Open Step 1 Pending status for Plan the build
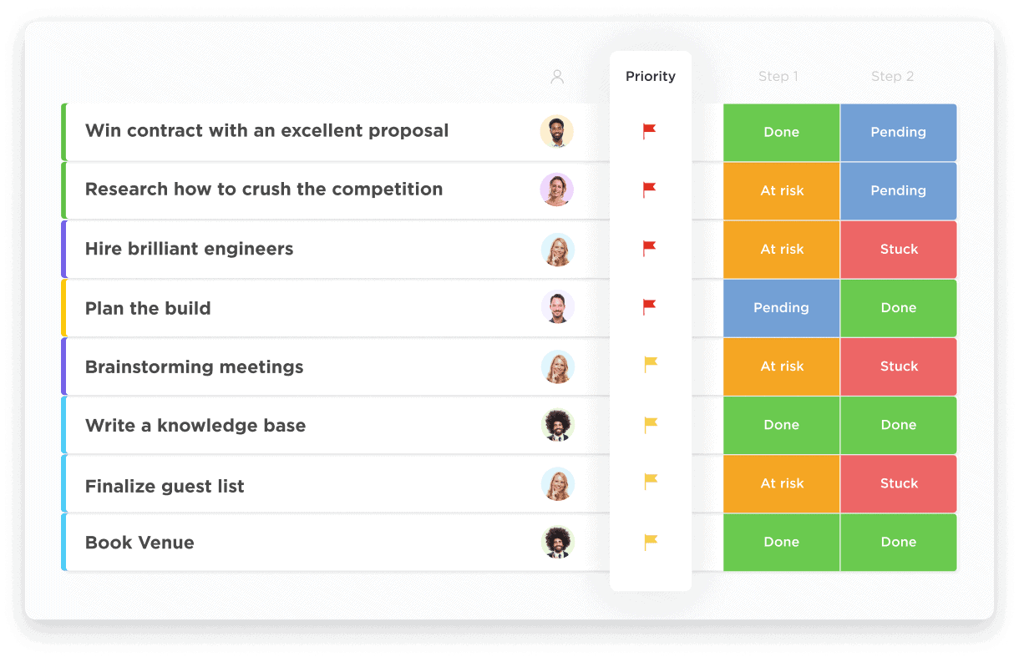This screenshot has height=662, width=1019. point(781,307)
